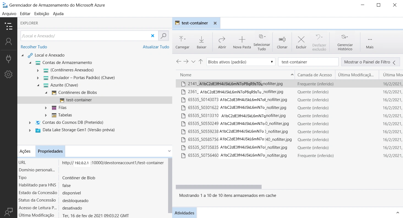Collapse the Local e Anexado node
The image size is (403, 218).
pyautogui.click(x=22, y=55)
